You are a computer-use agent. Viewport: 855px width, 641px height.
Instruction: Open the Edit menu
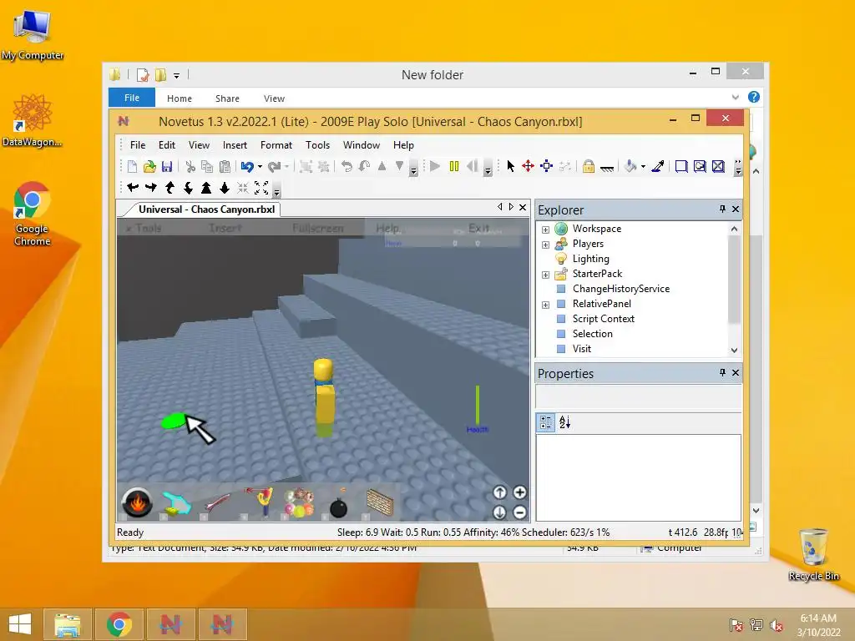click(167, 145)
